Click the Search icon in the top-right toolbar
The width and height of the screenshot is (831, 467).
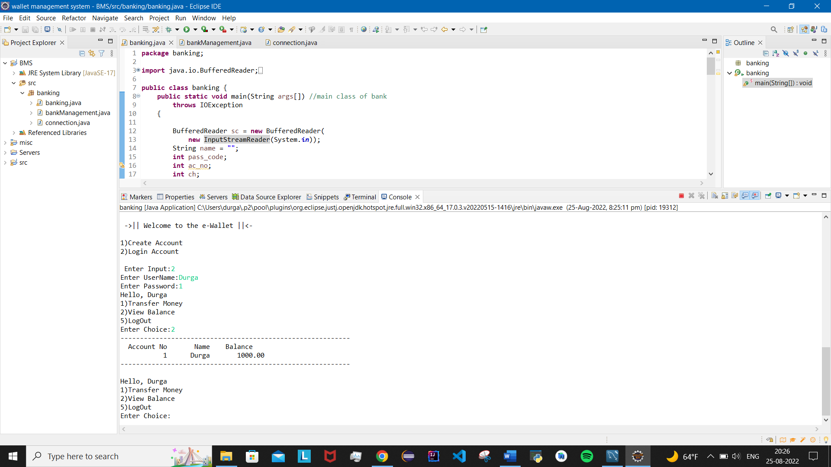pos(774,29)
